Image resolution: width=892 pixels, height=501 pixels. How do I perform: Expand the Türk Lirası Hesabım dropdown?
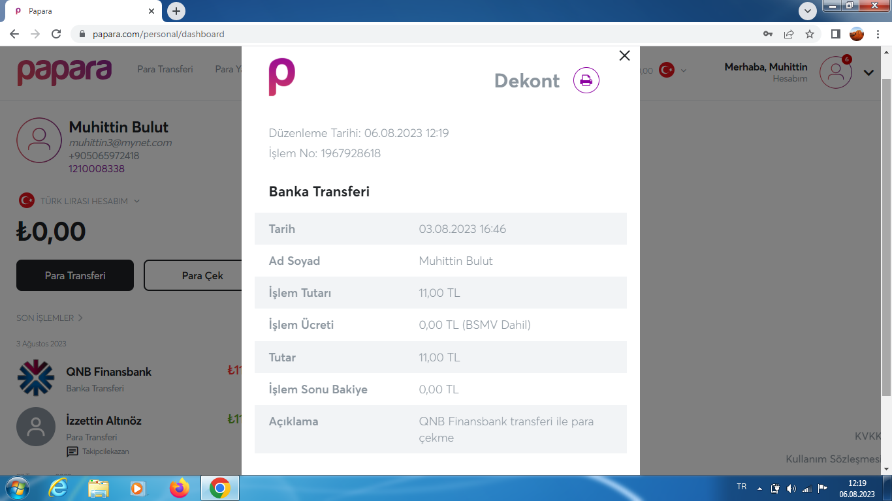click(x=137, y=201)
